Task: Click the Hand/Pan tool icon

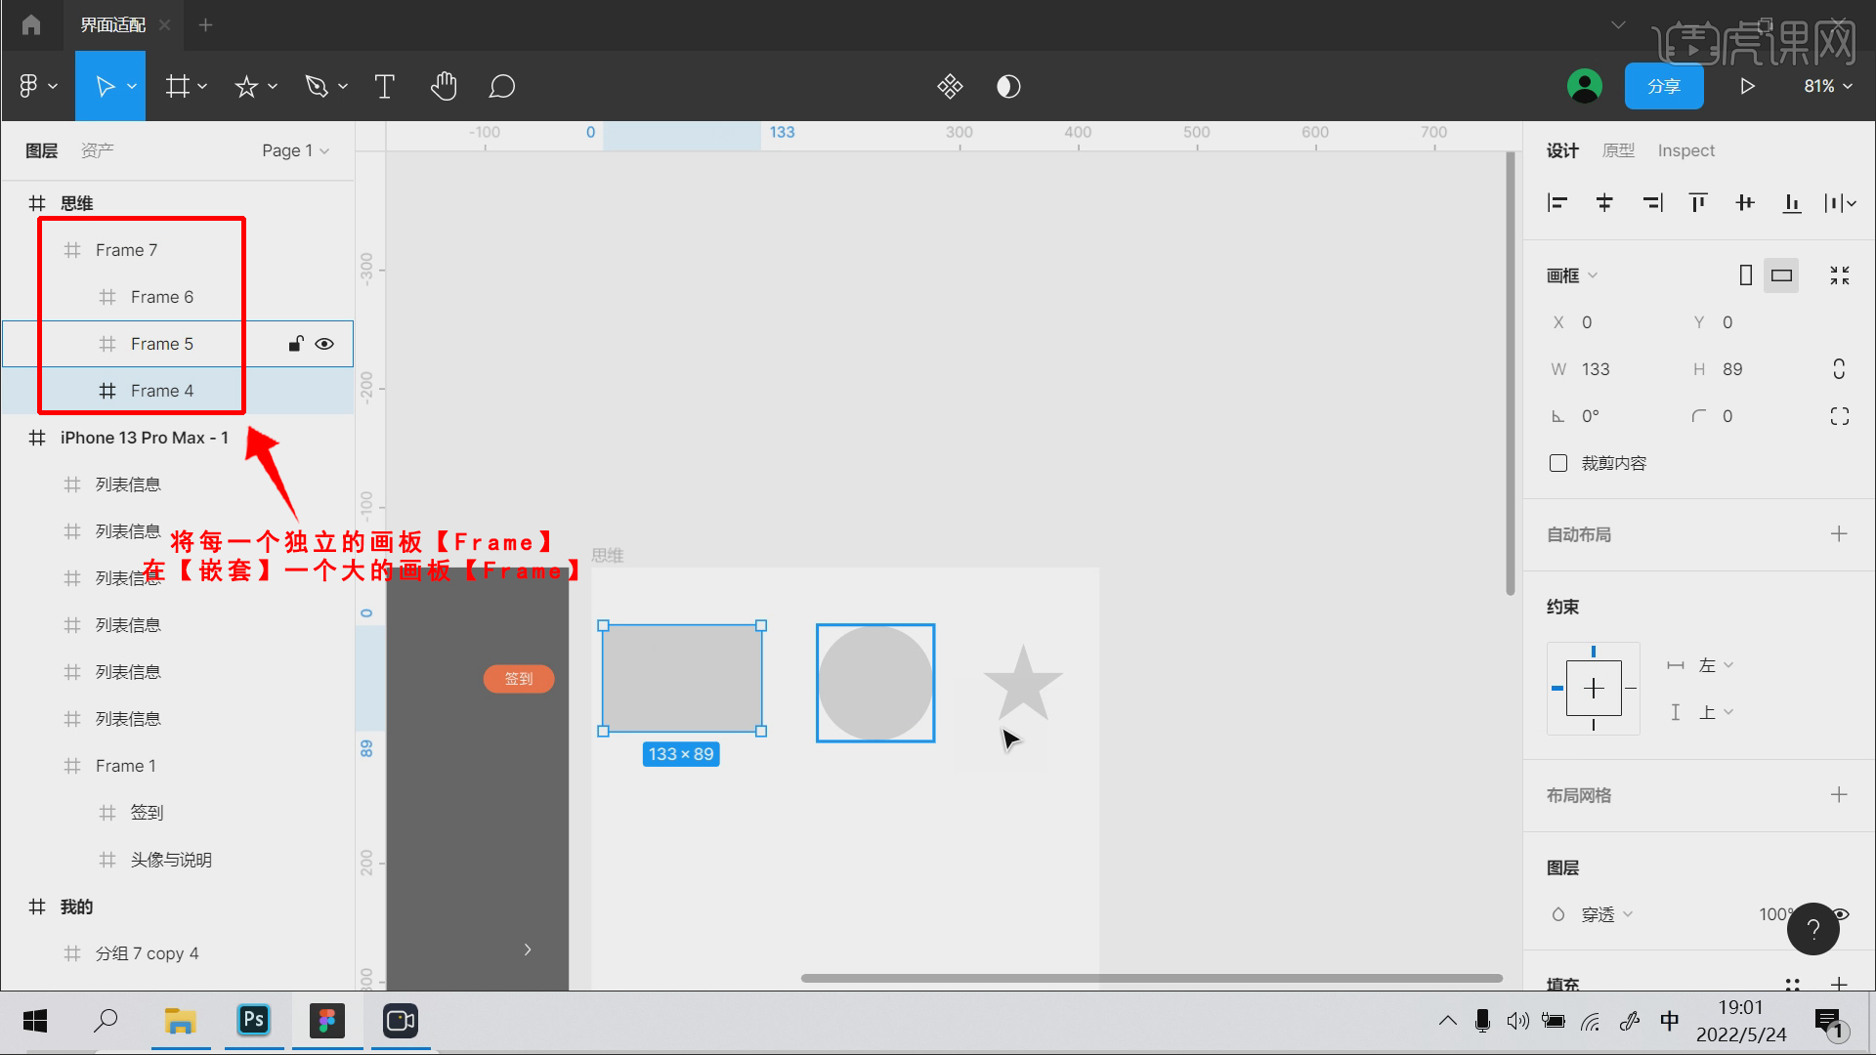Action: [444, 86]
